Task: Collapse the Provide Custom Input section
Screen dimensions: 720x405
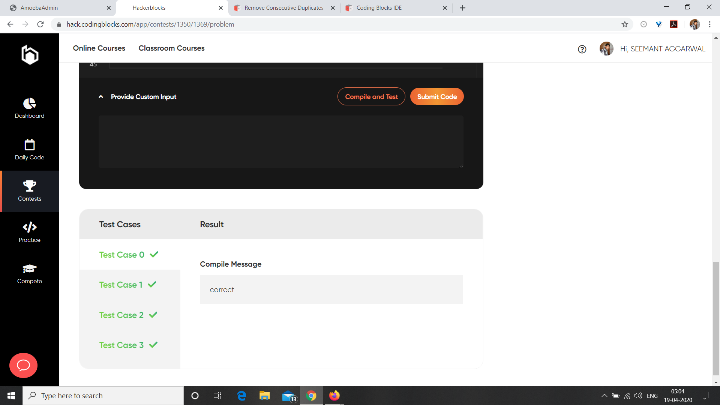Action: [101, 97]
